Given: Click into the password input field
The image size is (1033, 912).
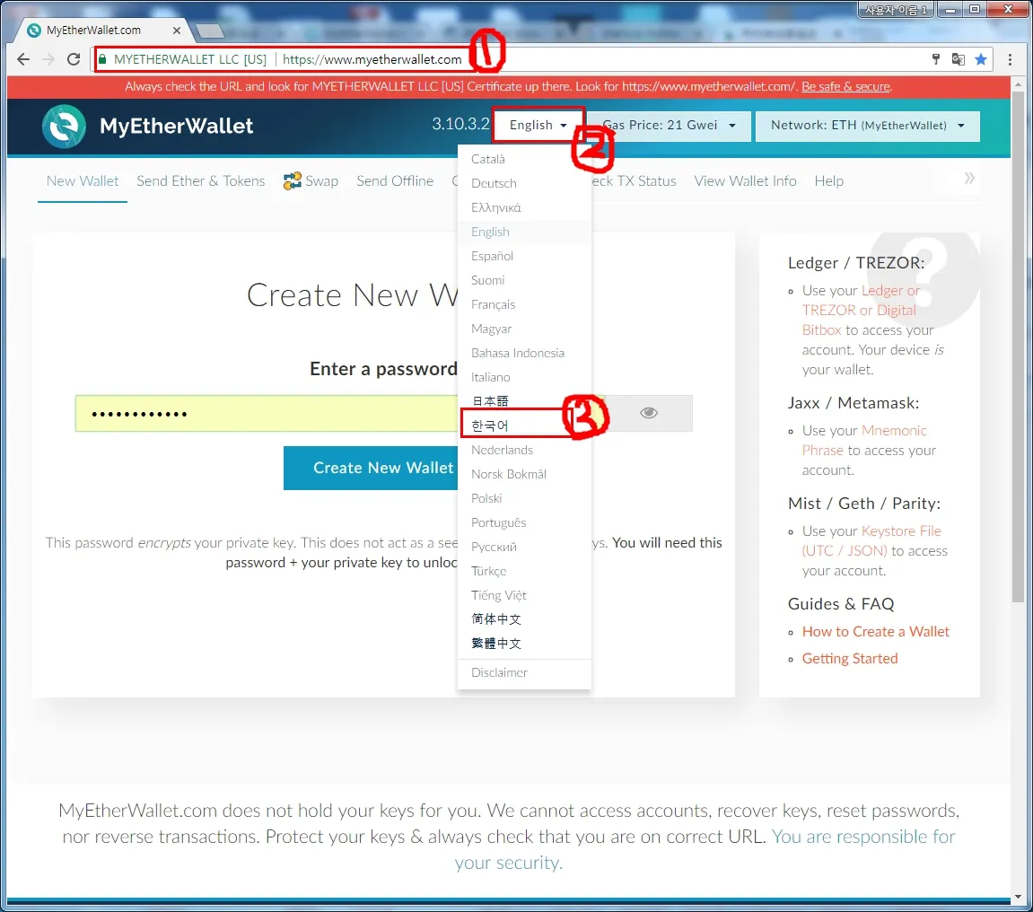Looking at the screenshot, I should (267, 413).
